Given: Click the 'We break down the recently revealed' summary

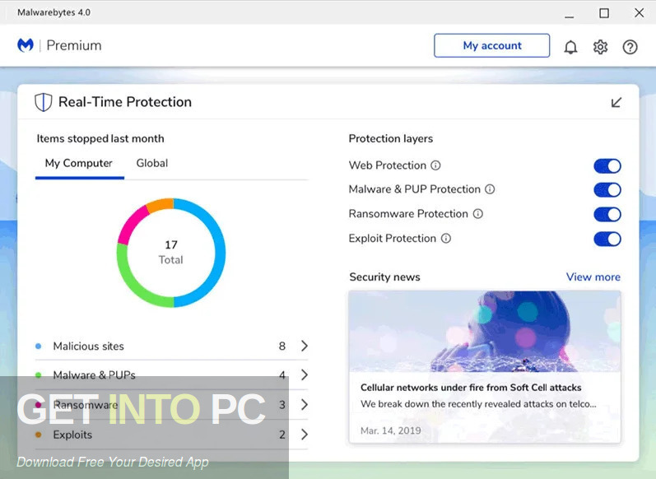Looking at the screenshot, I should tap(478, 404).
